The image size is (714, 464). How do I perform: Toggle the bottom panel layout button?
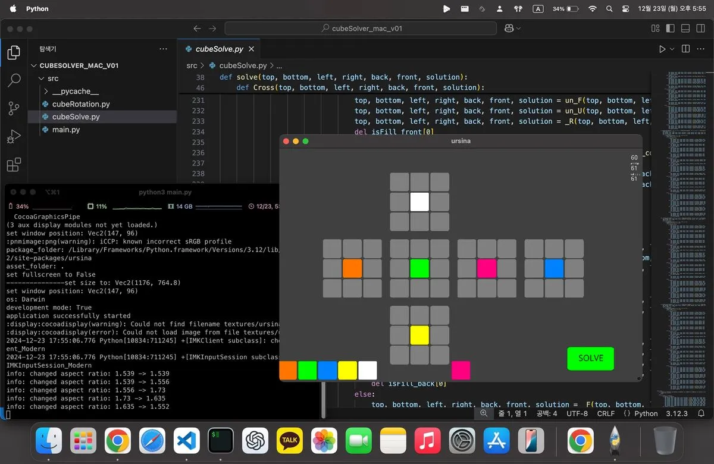pyautogui.click(x=685, y=28)
